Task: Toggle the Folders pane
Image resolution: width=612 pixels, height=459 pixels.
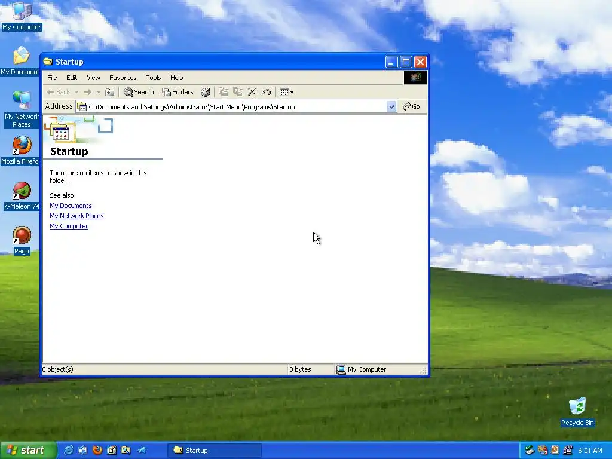Action: coord(178,92)
